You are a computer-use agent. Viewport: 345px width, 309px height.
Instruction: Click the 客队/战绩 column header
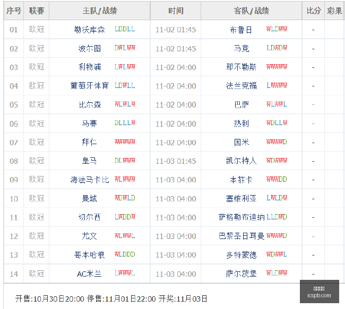(x=251, y=11)
